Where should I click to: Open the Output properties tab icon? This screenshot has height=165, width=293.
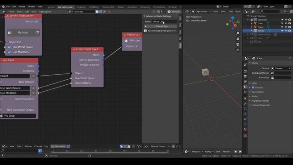[x=245, y=77]
